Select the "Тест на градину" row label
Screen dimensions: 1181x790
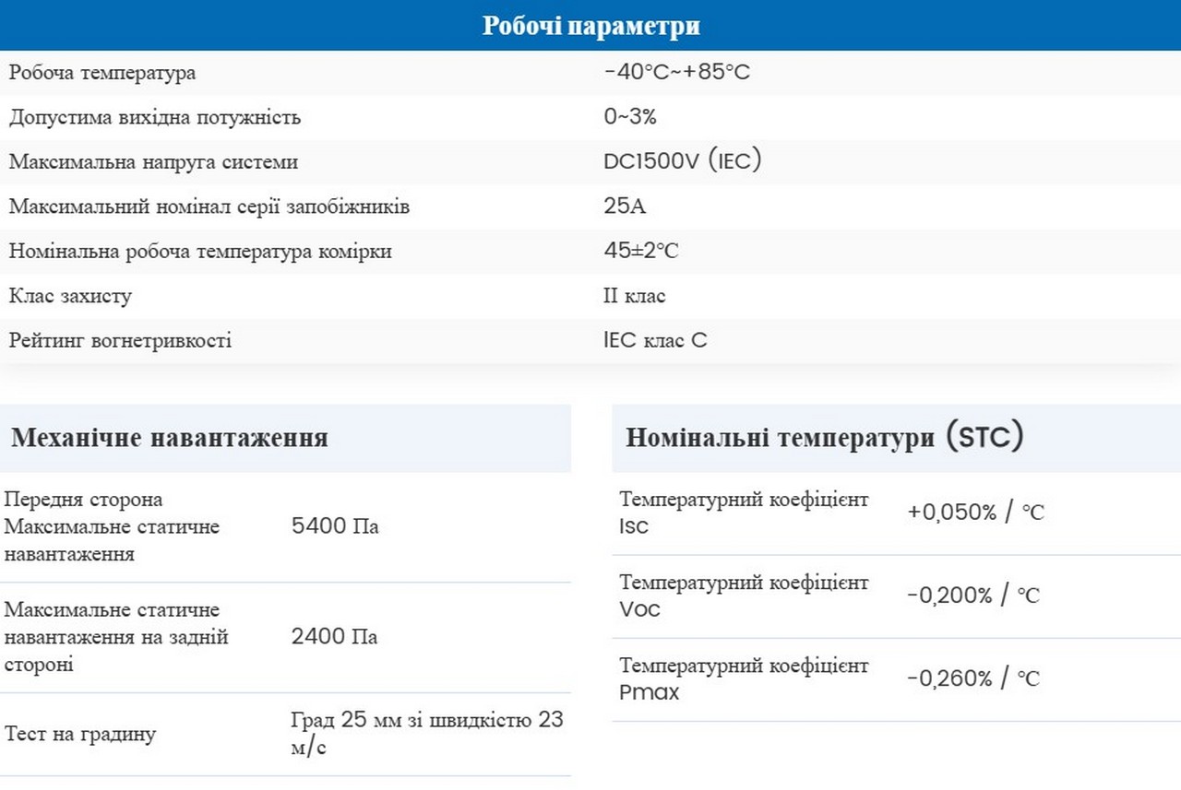(x=80, y=735)
